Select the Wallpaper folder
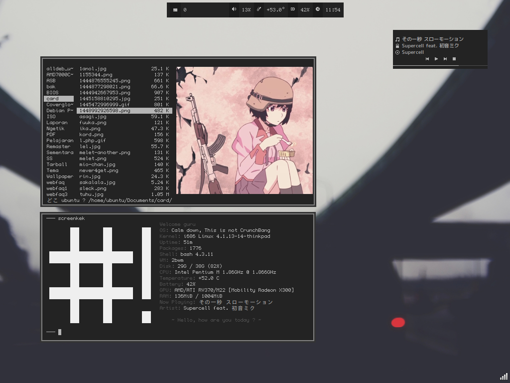Screen dimensions: 510x383 pos(60,177)
